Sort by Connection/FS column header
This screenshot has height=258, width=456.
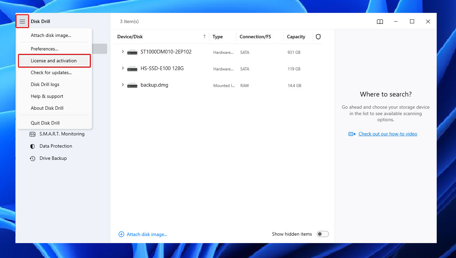255,37
